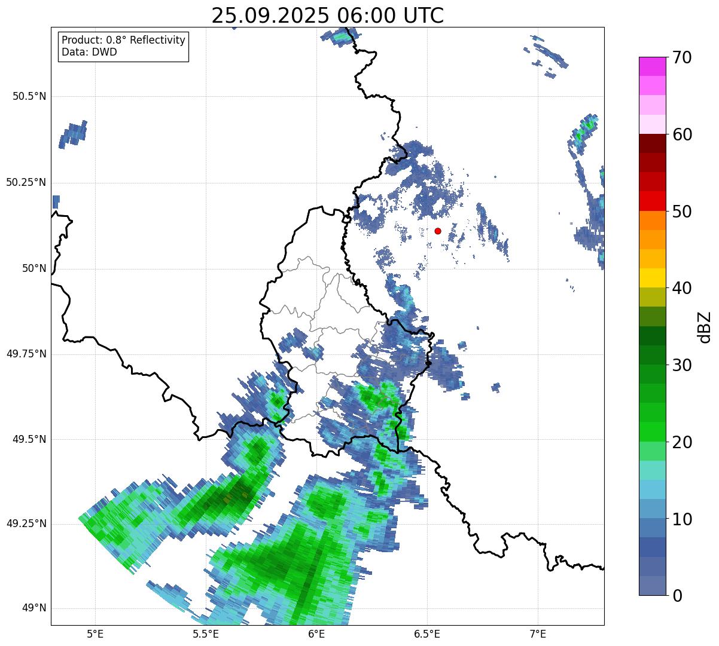Pick the dark green colorbar segment near 33
Image resolution: width=719 pixels, height=646 pixels.
653,336
